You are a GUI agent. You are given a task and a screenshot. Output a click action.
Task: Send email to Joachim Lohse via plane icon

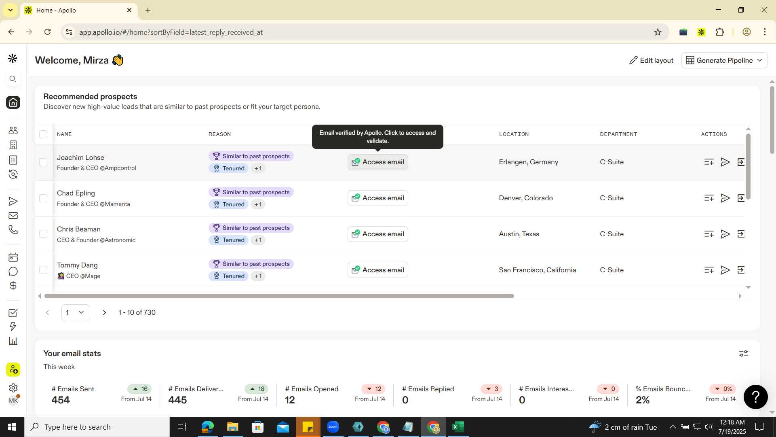(725, 162)
